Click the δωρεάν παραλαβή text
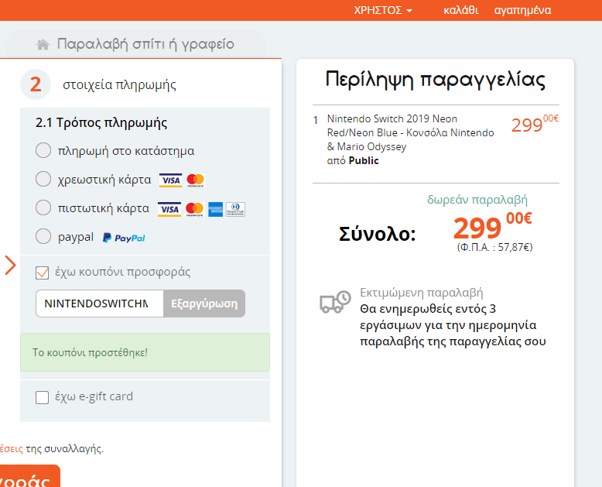Viewport: 602px width, 487px height. [x=477, y=200]
